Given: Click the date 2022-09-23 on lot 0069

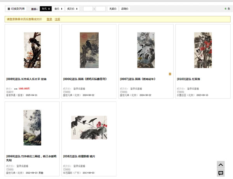Looking at the screenshot, I should click(x=31, y=173).
